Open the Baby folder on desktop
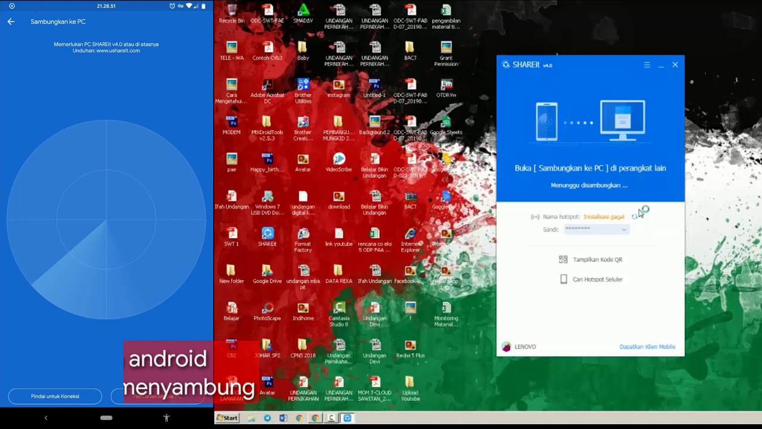This screenshot has height=429, width=762. coord(303,51)
